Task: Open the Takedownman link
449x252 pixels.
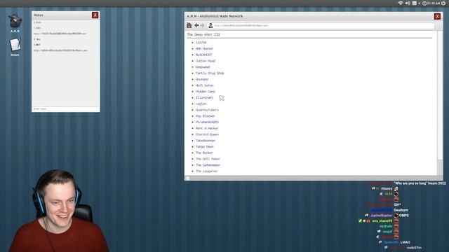Action: click(206, 141)
